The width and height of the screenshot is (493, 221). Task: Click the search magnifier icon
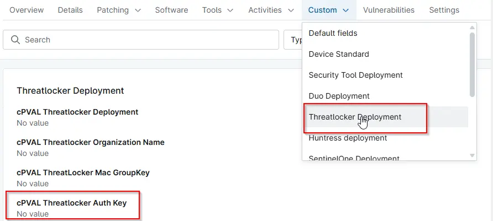point(15,40)
